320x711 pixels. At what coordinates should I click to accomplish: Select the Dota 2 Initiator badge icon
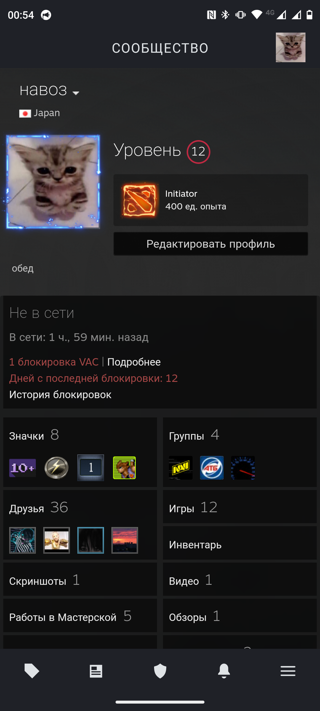coord(139,200)
